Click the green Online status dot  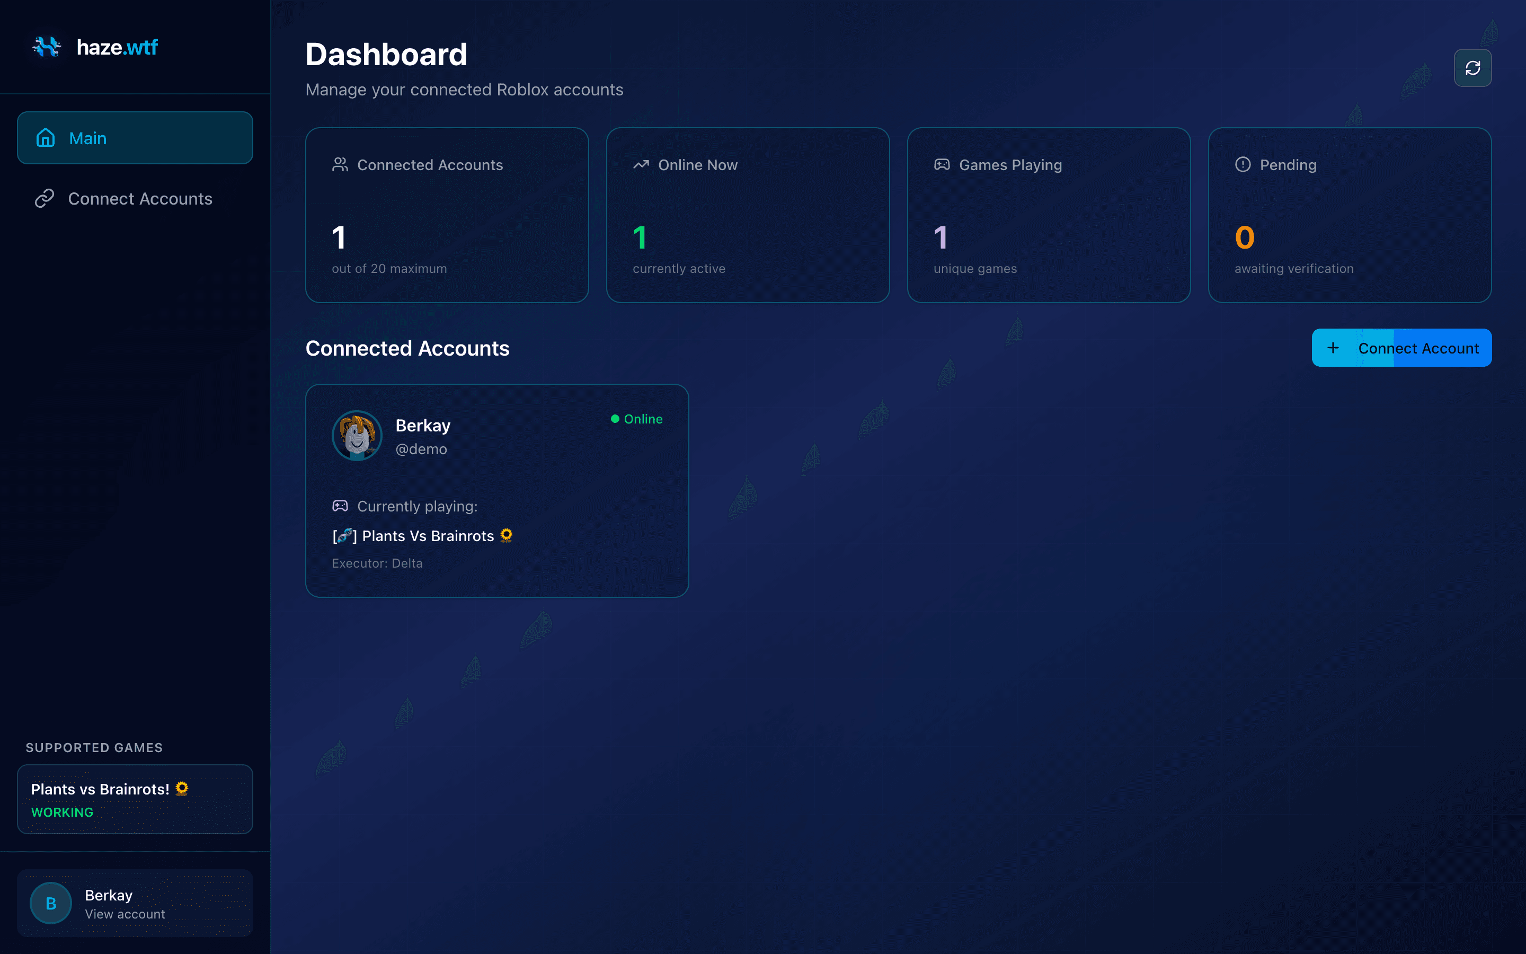614,418
